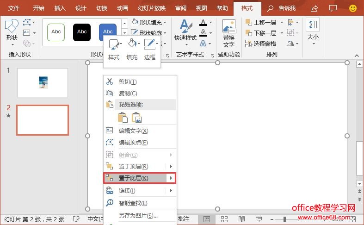Switch to slide sorter view in status bar
Image resolution: width=364 pixels, height=225 pixels.
(224, 219)
